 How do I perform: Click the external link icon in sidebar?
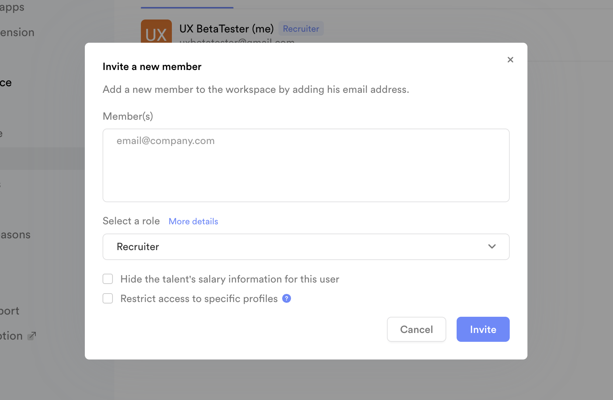[32, 336]
